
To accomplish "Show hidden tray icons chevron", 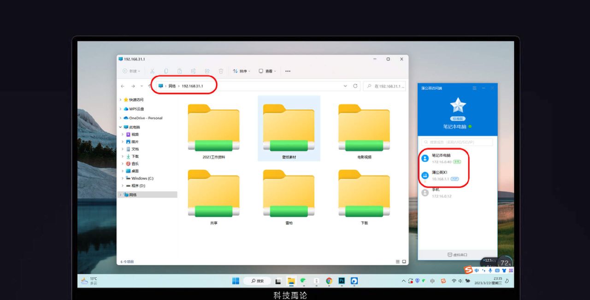I will (x=404, y=281).
